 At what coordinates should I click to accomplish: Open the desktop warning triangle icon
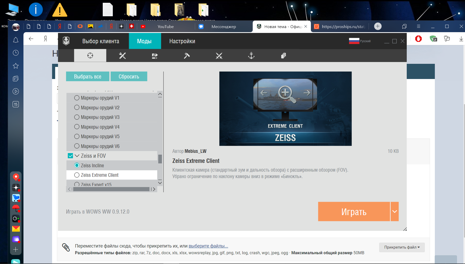point(60,10)
